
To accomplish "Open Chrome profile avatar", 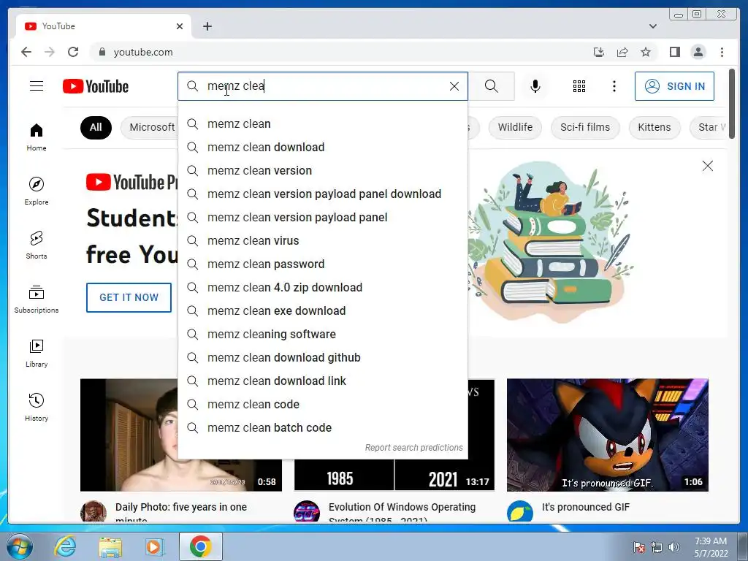I will pos(698,52).
